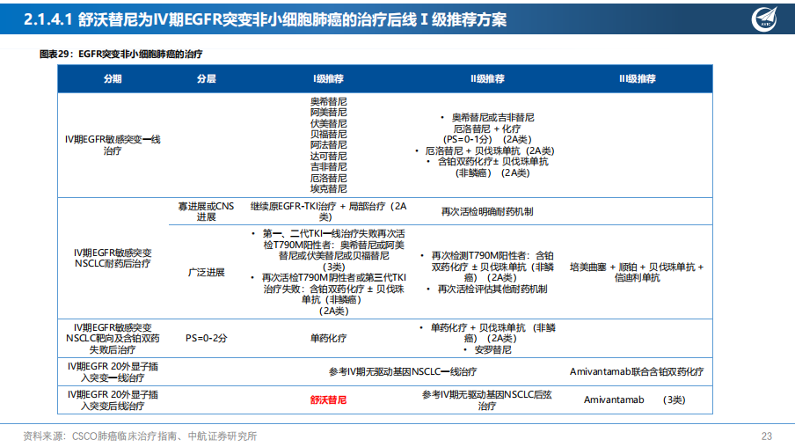Click the caption '图表29：EGFR突变非小细胞肺癌的治疗'
The image size is (795, 447).
click(x=121, y=55)
